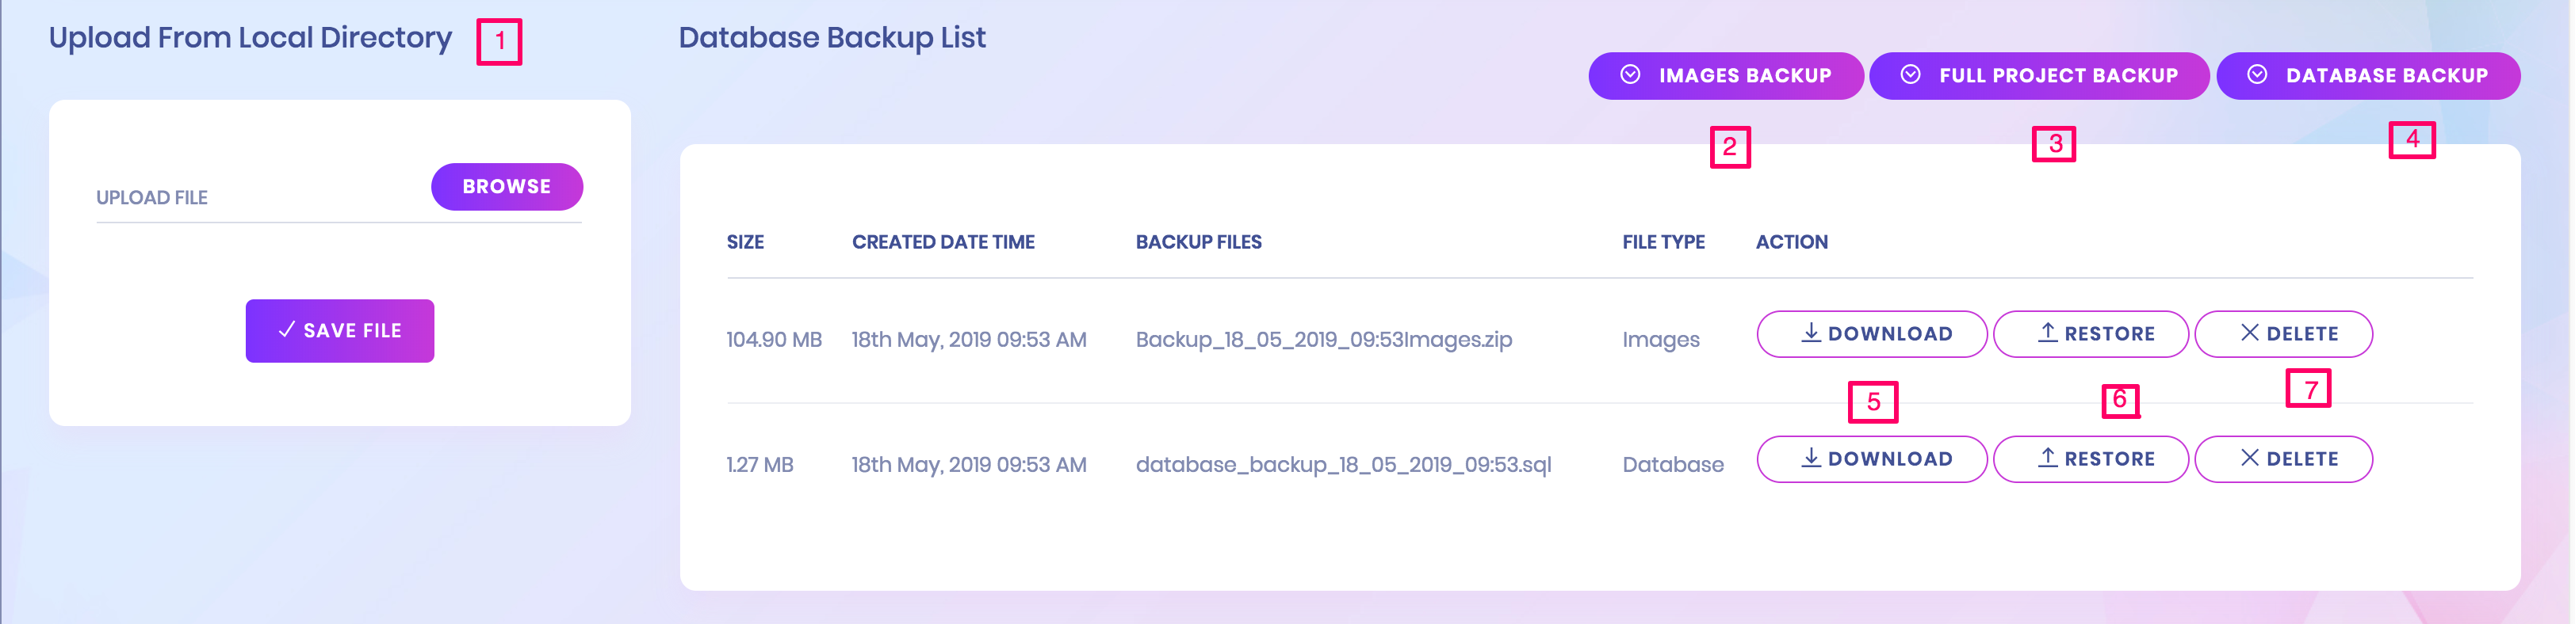The image size is (2575, 624).
Task: Click the circled chevron icon on Database Backup
Action: click(x=2256, y=75)
